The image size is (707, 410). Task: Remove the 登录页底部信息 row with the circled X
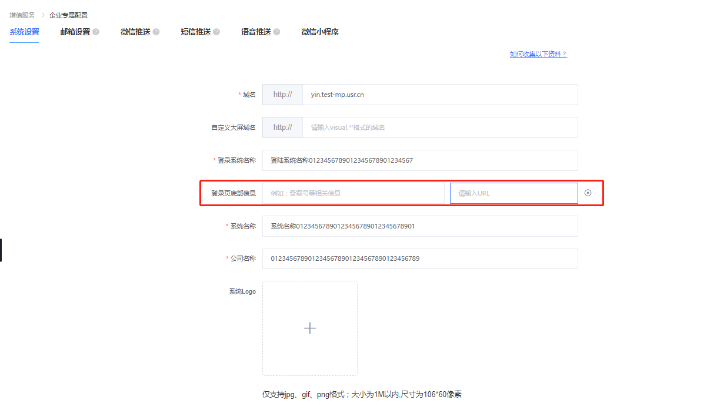[588, 193]
